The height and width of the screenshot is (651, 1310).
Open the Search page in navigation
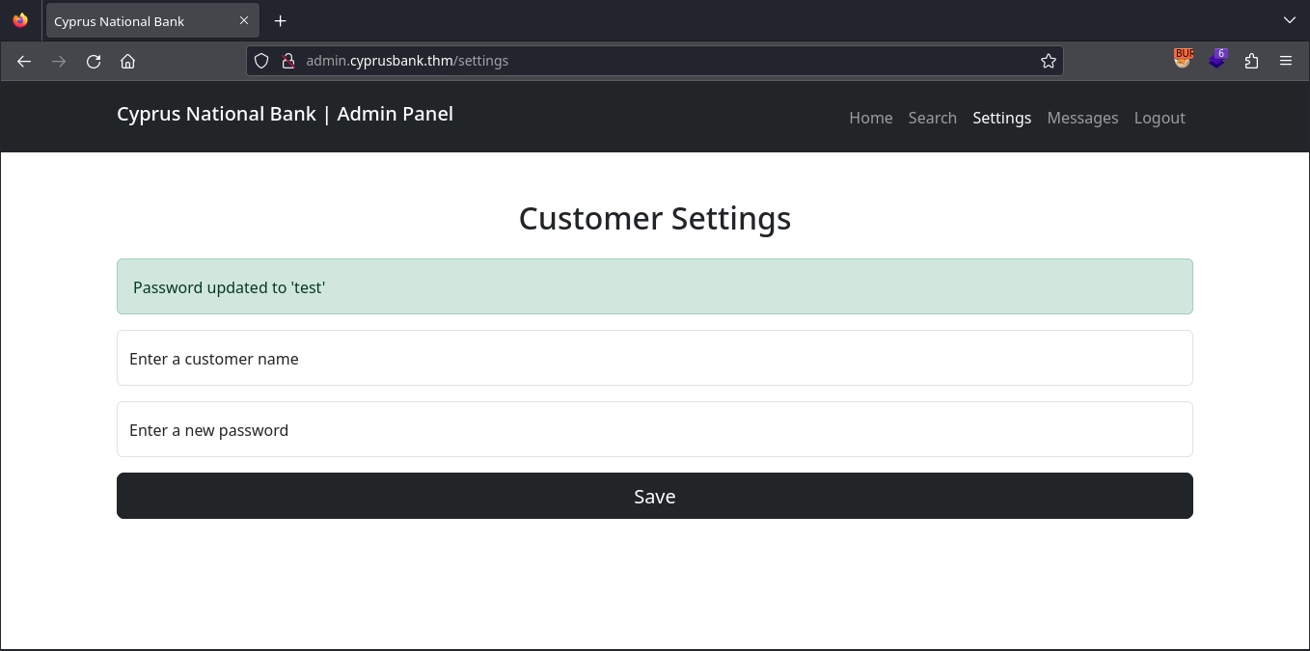932,118
